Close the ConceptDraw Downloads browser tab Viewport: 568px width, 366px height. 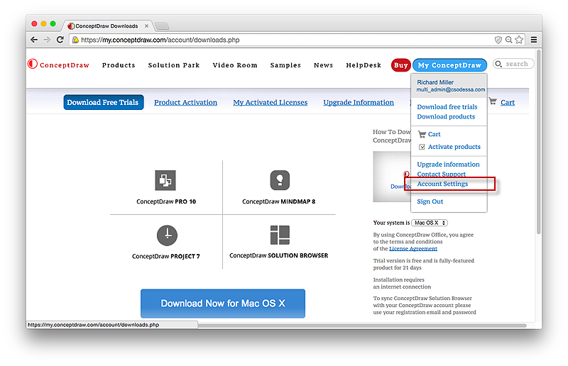click(x=146, y=26)
